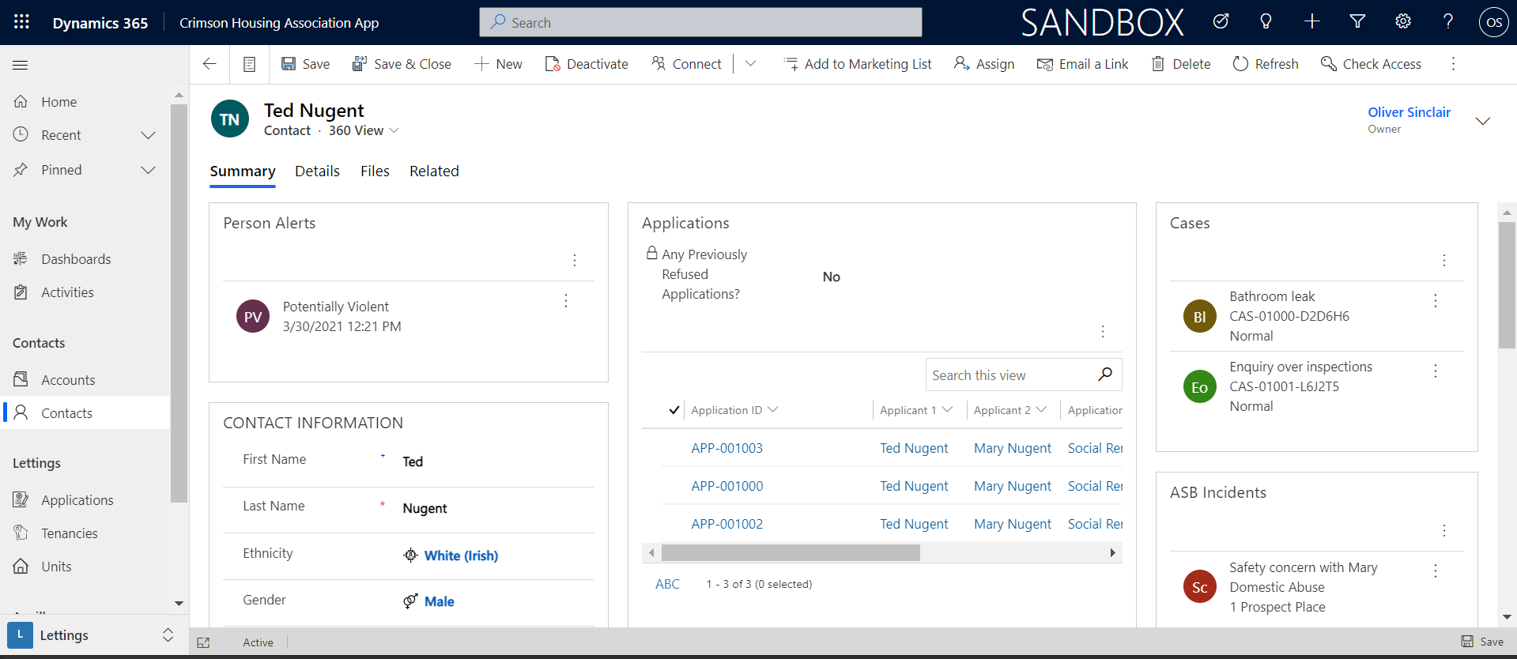This screenshot has width=1517, height=659.
Task: Click search magnifier in Applications view
Action: click(x=1105, y=375)
